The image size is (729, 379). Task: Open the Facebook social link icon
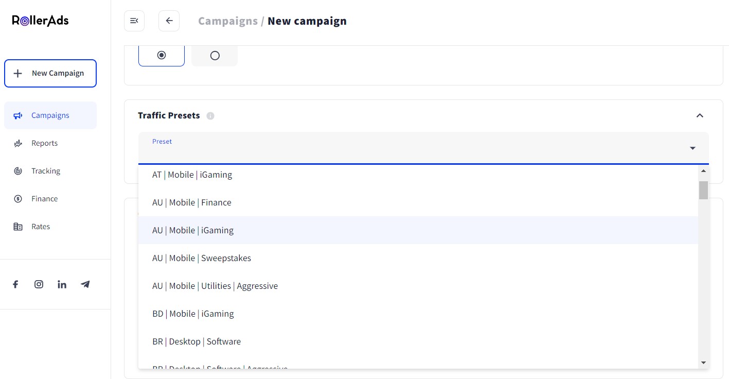pos(15,284)
